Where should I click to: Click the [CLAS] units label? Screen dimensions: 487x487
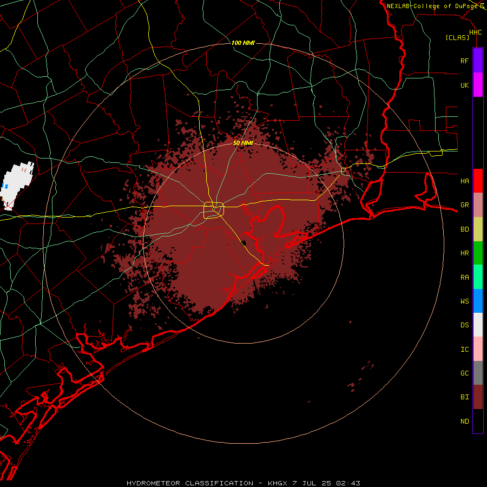(457, 37)
